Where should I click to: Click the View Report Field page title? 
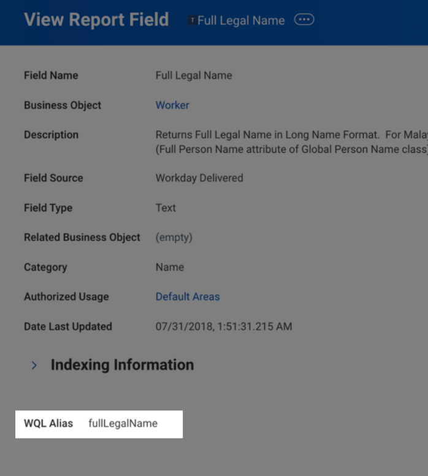click(x=96, y=20)
